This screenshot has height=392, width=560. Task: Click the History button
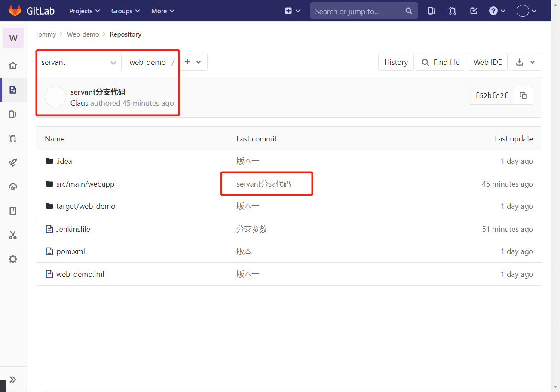pyautogui.click(x=396, y=62)
